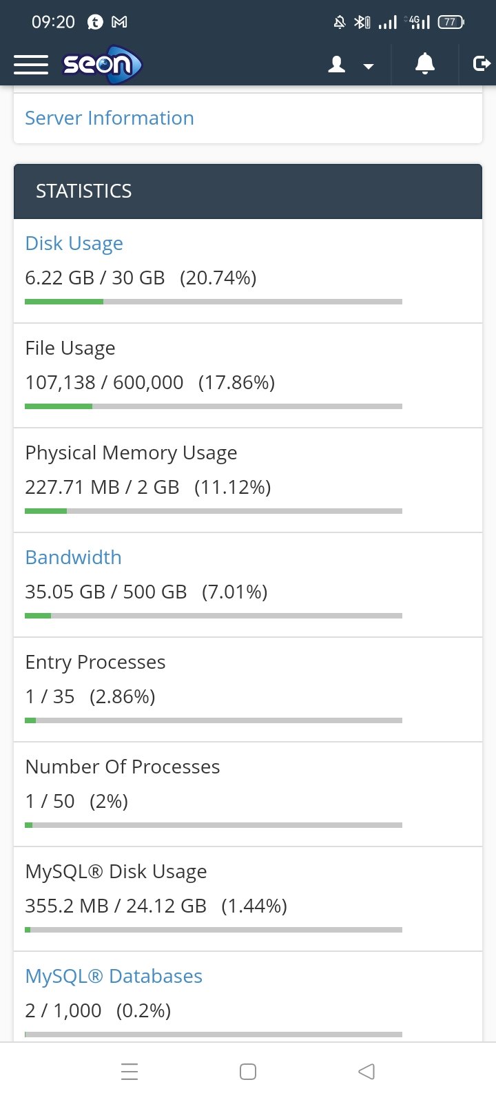Viewport: 496px width, 1102px height.
Task: Tap the Android home button
Action: pyautogui.click(x=248, y=1072)
